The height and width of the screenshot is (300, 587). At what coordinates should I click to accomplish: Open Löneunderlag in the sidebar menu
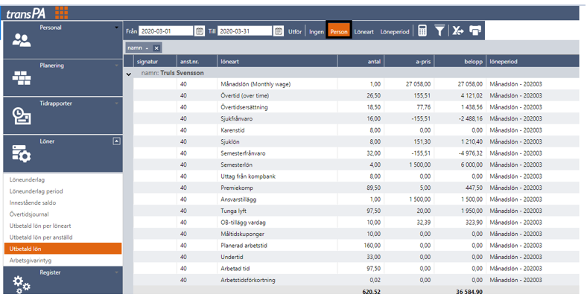click(26, 179)
